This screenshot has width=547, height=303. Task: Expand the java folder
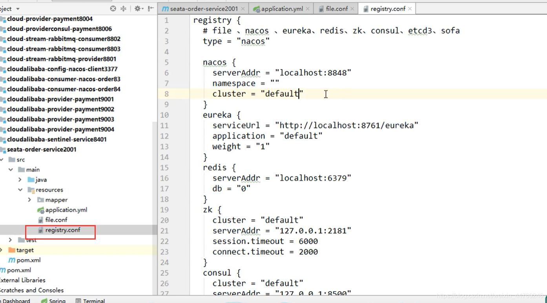click(x=20, y=180)
